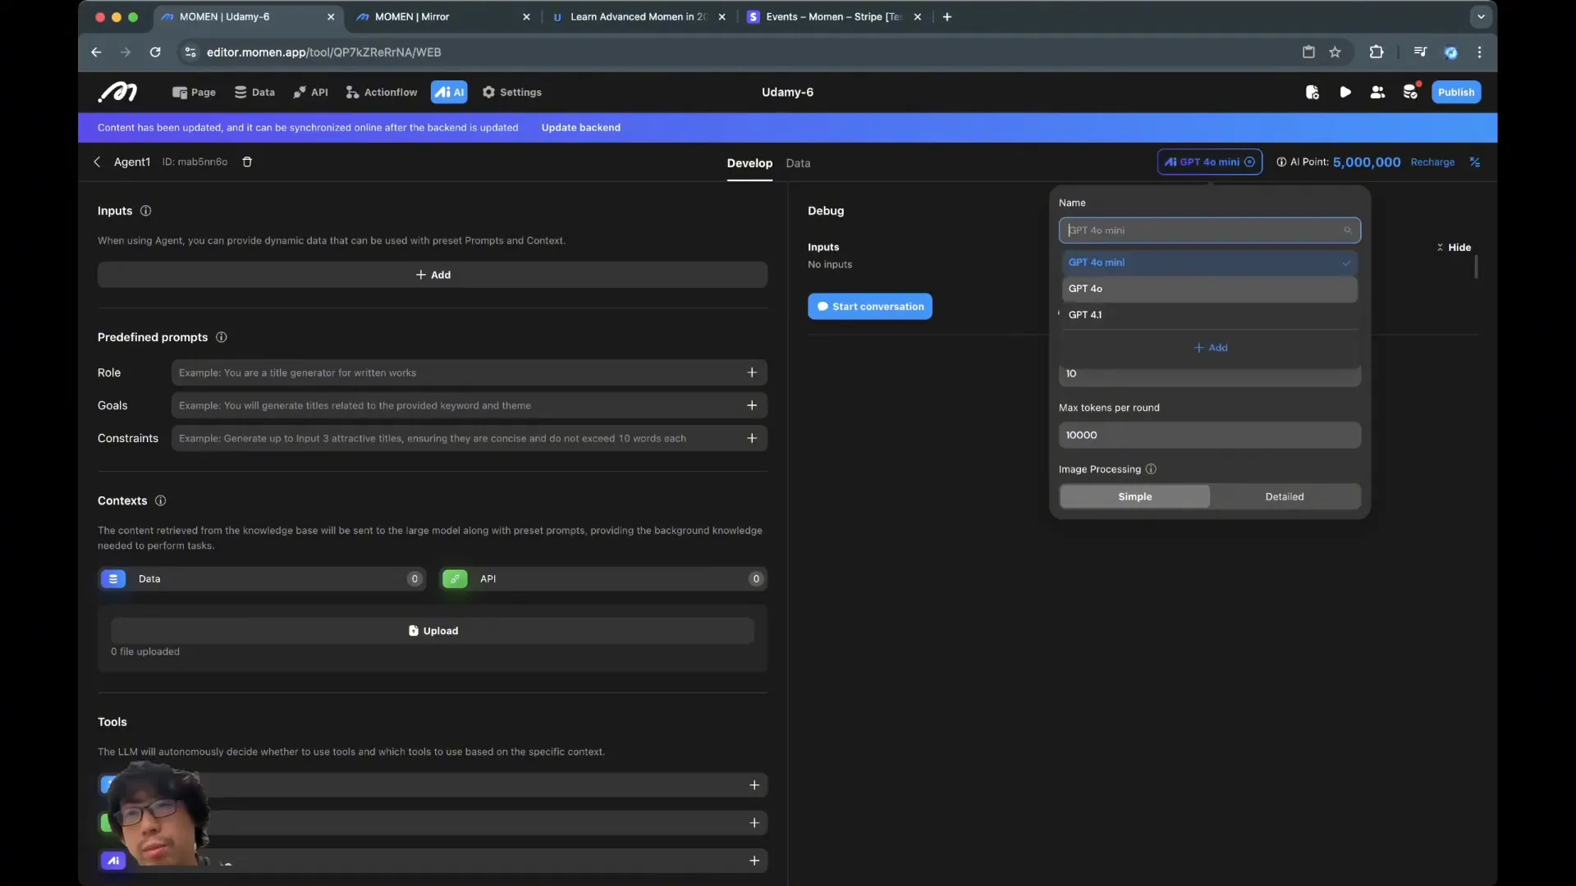Click the plus icon in Constraints row
1576x886 pixels.
click(752, 438)
